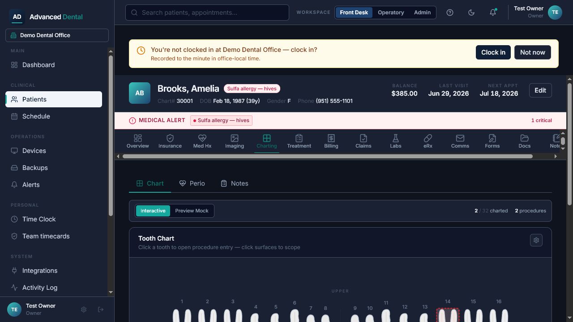The height and width of the screenshot is (322, 573).
Task: Open the Imaging tab
Action: (x=235, y=141)
